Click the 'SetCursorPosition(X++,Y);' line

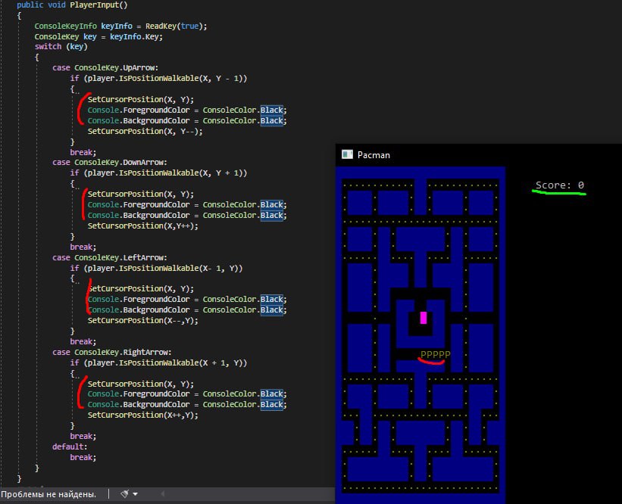(x=142, y=415)
